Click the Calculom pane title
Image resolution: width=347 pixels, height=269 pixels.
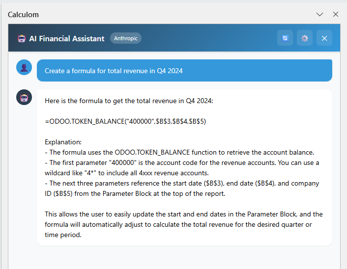pyautogui.click(x=23, y=15)
